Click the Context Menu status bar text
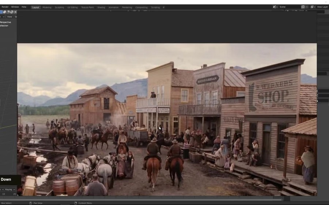 85,203
